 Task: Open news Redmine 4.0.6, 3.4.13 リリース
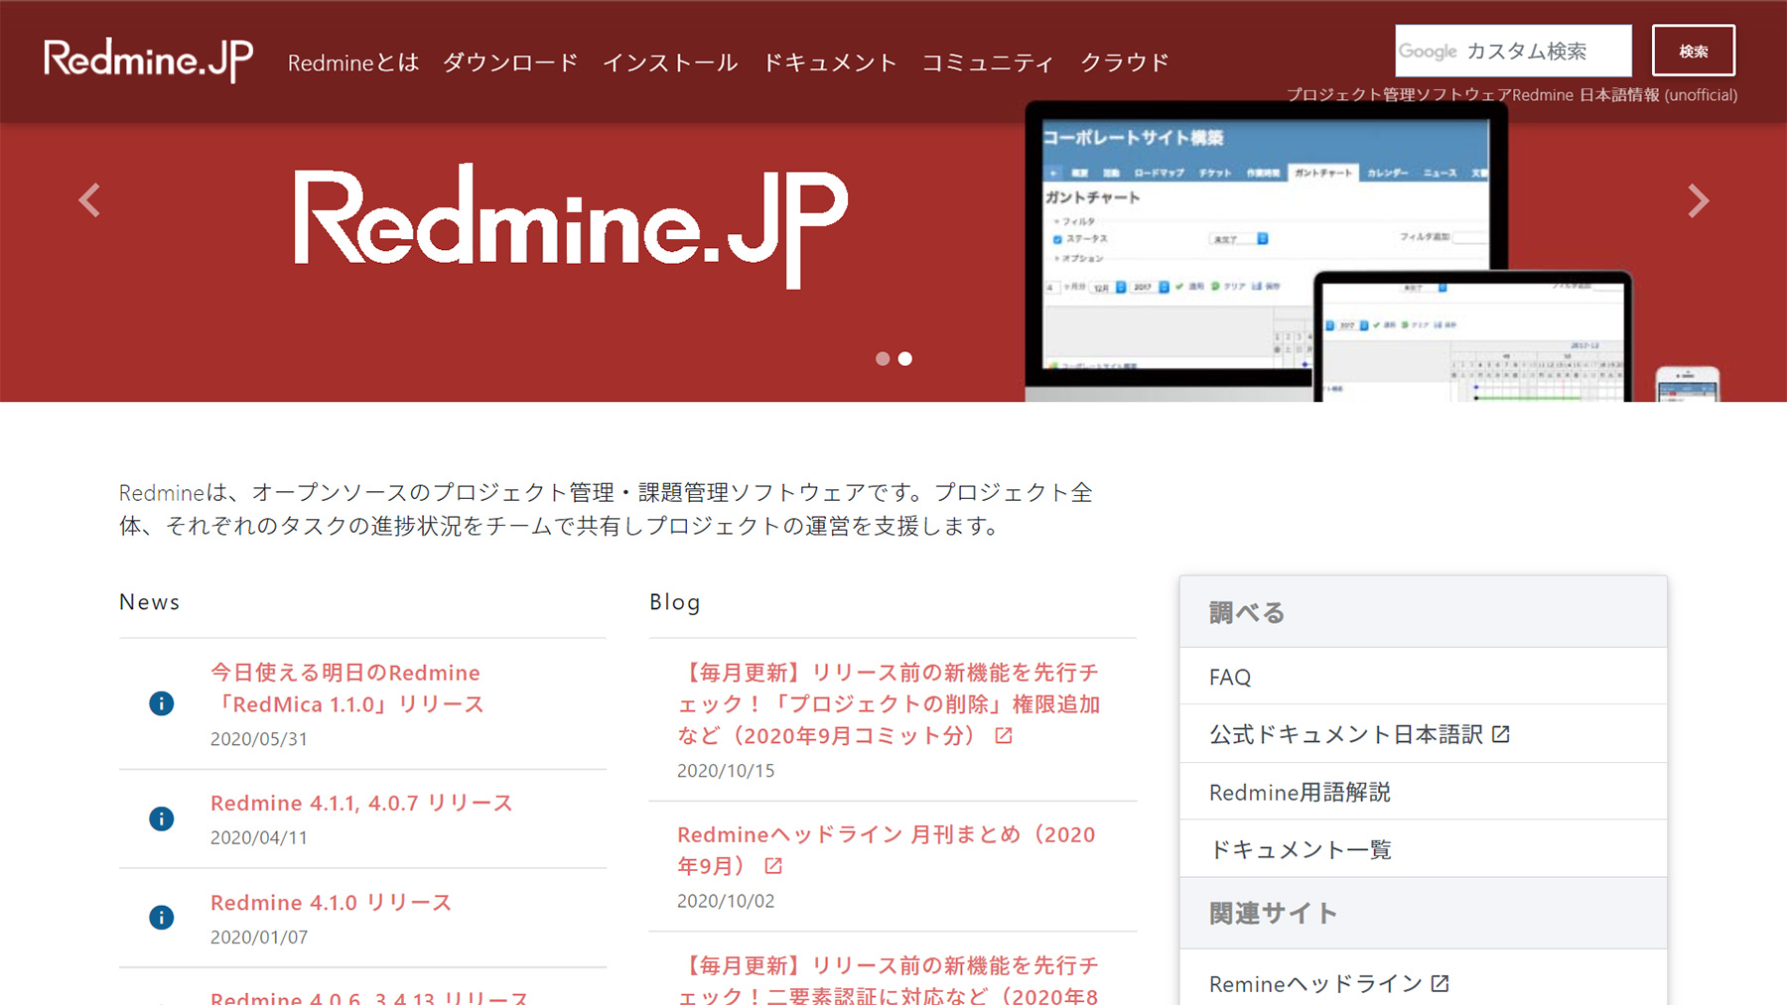pos(369,996)
